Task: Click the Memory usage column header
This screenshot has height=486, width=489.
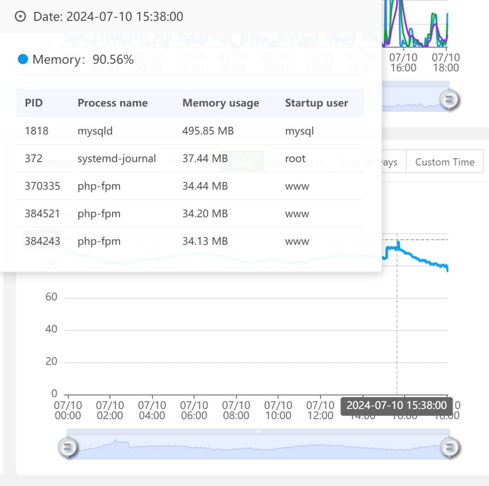Action: 221,103
